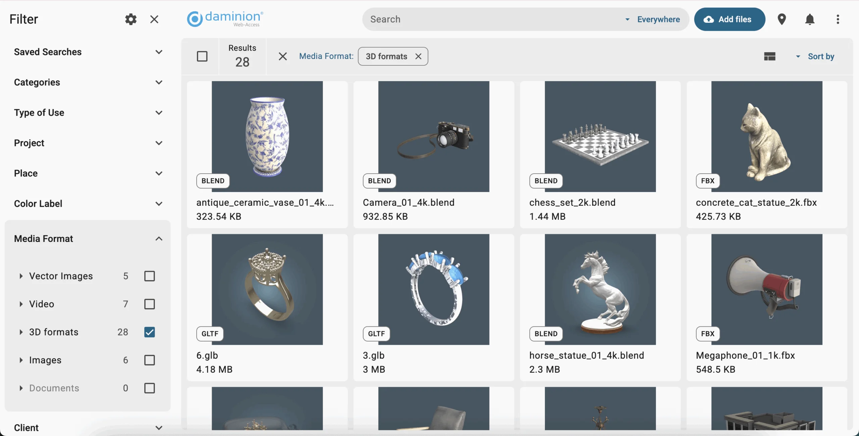This screenshot has height=436, width=859.
Task: Check the Vector Images checkbox
Action: [x=149, y=276]
